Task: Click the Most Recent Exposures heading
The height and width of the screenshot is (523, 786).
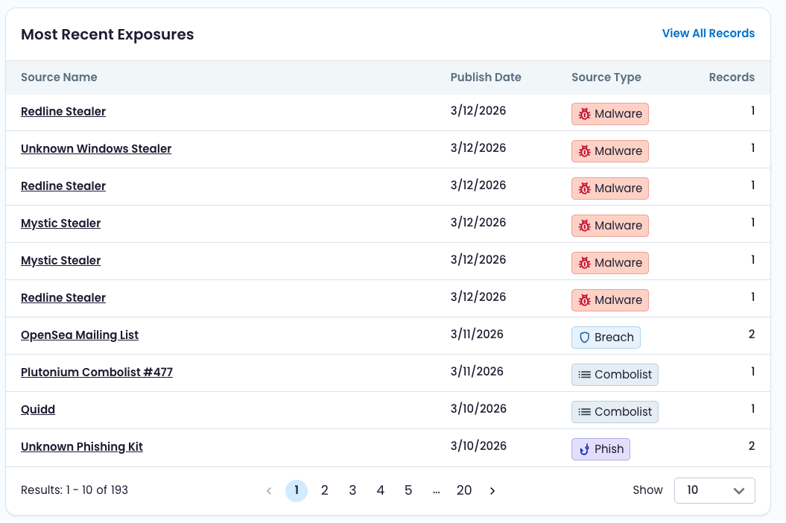Action: (107, 34)
